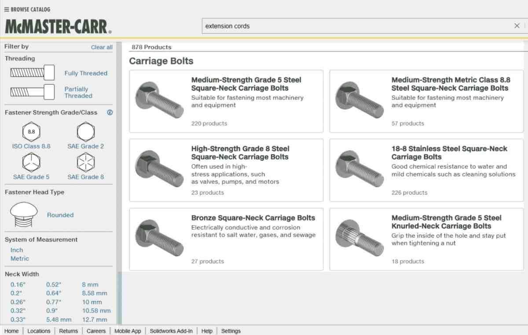The height and width of the screenshot is (335, 528).
Task: Choose the ISO Class 8.8 hex icon
Action: pyautogui.click(x=31, y=131)
